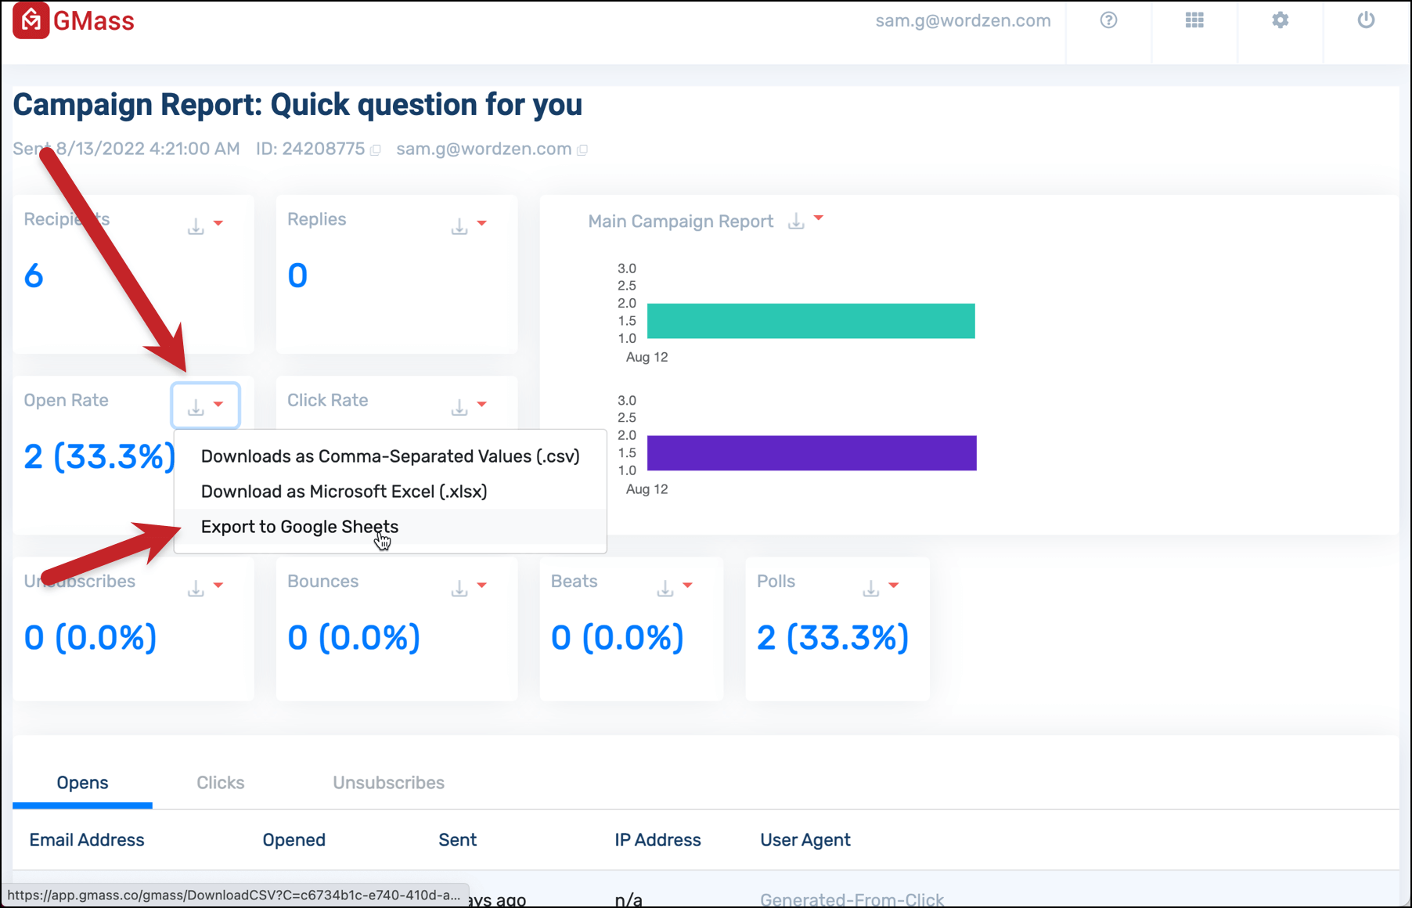Expand the Beats download dropdown arrow
This screenshot has height=908, width=1412.
(688, 586)
